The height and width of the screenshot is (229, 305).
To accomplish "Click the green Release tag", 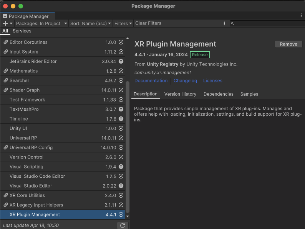I will (x=200, y=55).
